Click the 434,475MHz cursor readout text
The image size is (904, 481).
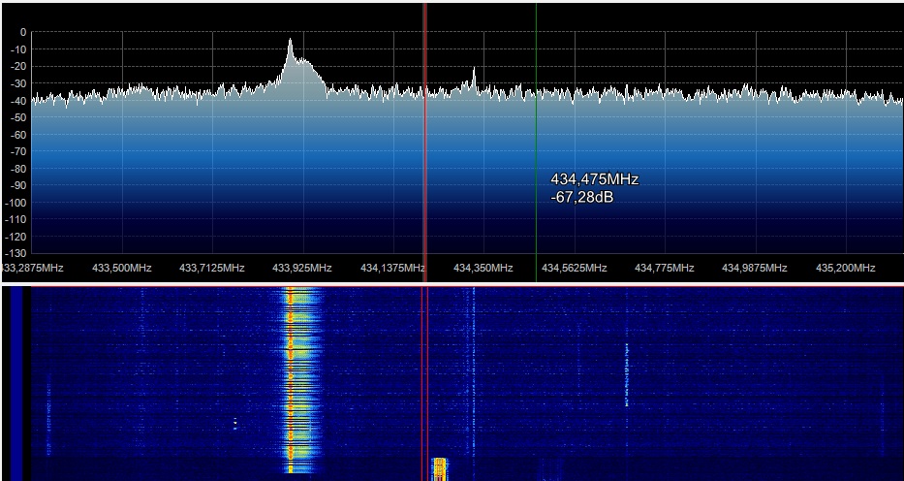(x=594, y=179)
